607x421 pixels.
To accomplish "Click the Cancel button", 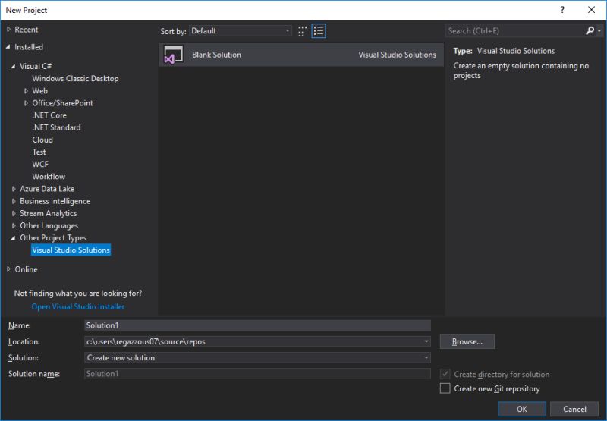I will [x=574, y=409].
